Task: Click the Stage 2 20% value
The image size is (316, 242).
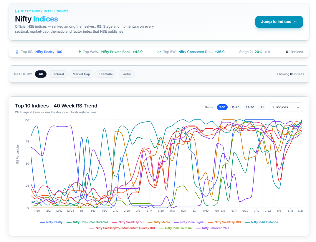Action: point(258,52)
